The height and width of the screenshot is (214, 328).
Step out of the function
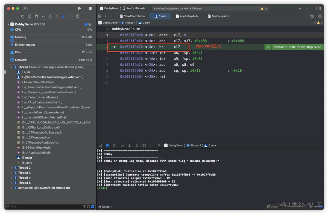pos(137,146)
